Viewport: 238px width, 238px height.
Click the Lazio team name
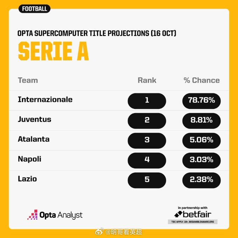click(27, 179)
